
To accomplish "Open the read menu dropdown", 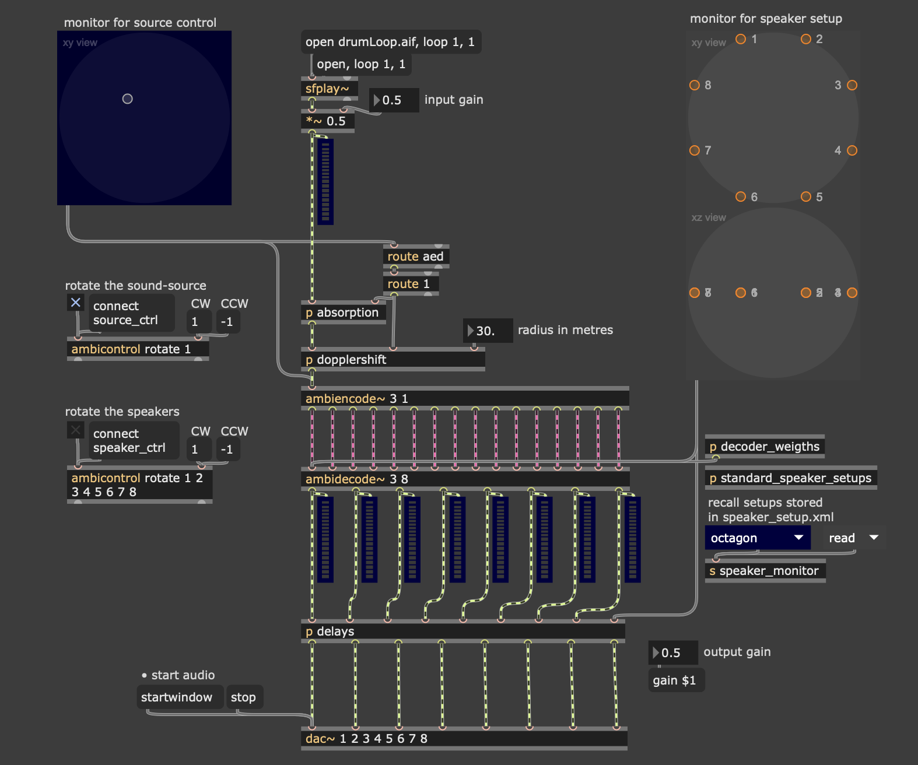I will coord(854,538).
